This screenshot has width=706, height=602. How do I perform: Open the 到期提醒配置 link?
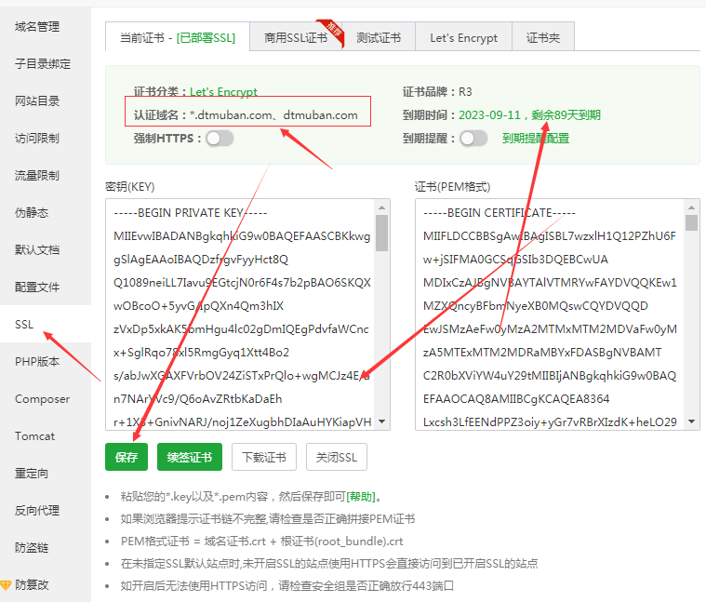536,139
